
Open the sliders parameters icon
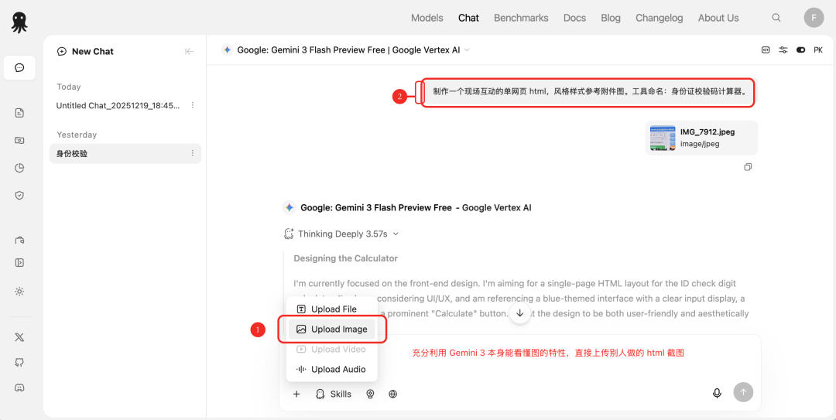783,50
